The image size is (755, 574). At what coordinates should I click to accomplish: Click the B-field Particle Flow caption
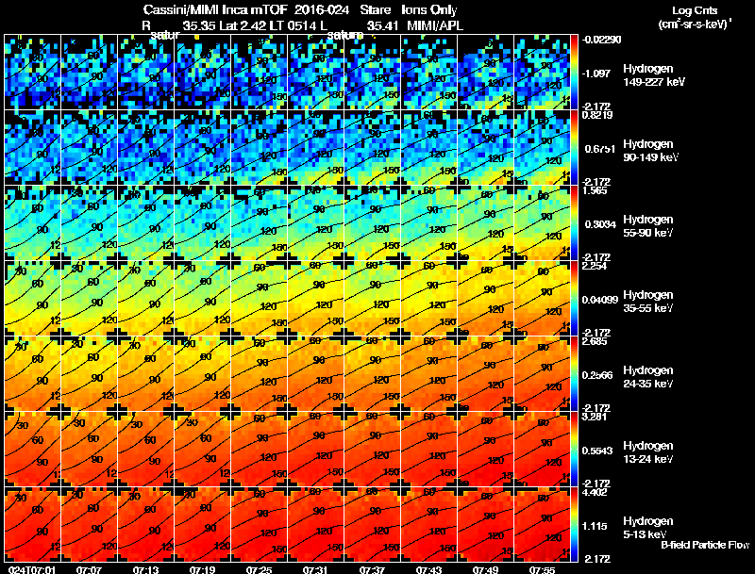pos(705,545)
